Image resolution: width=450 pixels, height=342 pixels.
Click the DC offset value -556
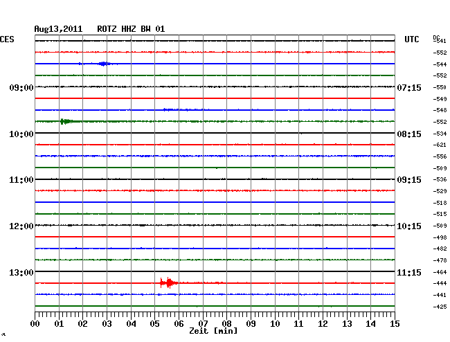440,156
